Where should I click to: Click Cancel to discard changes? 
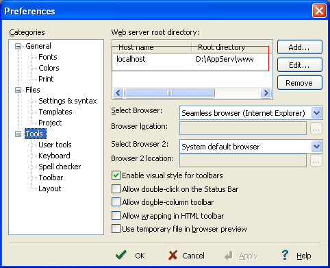point(186,256)
